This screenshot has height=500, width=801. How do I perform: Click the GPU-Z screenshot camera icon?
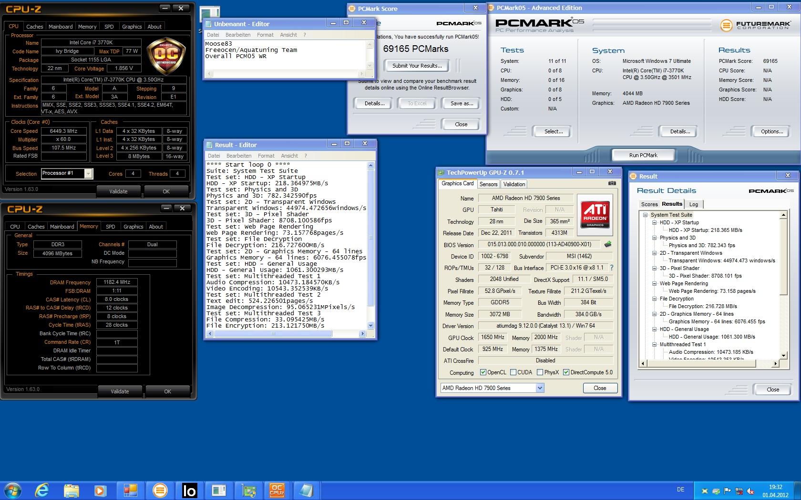coord(612,183)
